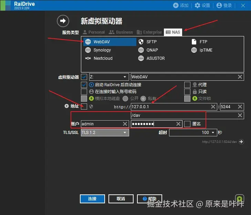Clear the admin account field
Screen dimensions: 251x215
click(x=125, y=124)
